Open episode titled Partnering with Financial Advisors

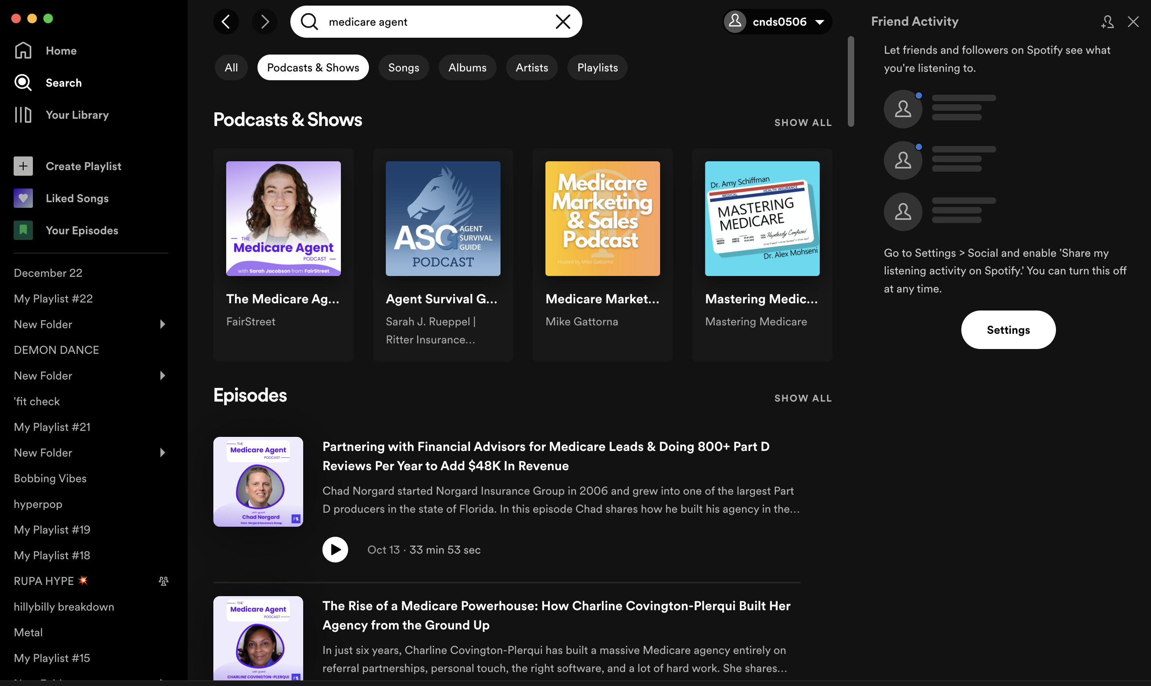click(x=546, y=456)
